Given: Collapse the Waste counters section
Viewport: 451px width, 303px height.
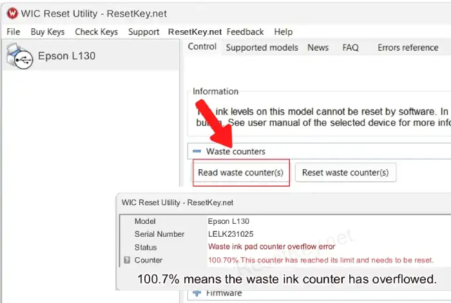Looking at the screenshot, I should (x=197, y=151).
